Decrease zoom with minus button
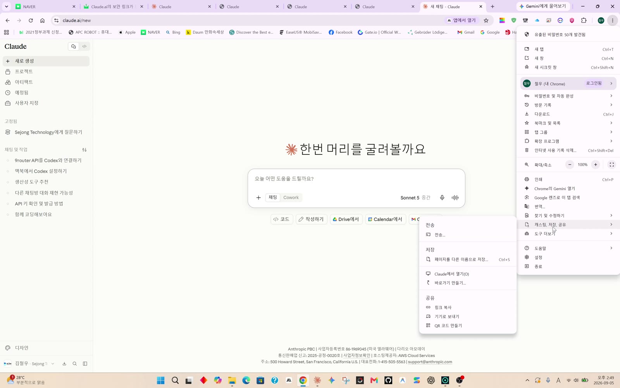 (570, 165)
